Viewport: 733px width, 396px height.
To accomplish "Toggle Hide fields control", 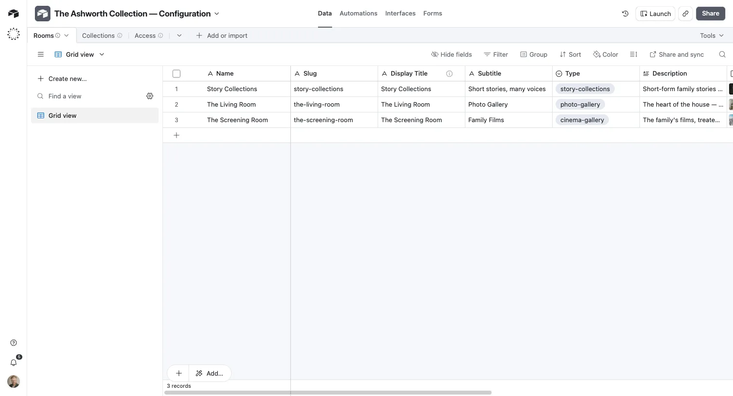I will pos(451,54).
